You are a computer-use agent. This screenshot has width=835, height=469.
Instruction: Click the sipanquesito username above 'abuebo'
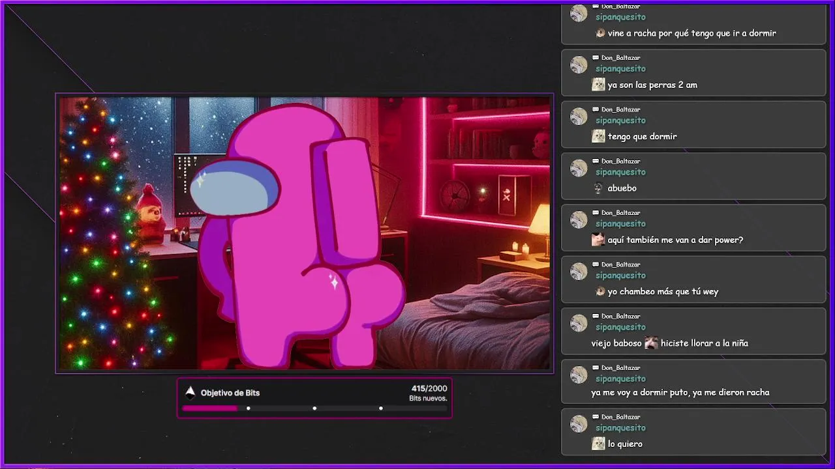(x=620, y=172)
